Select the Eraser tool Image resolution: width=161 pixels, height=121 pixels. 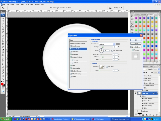coord(3,47)
